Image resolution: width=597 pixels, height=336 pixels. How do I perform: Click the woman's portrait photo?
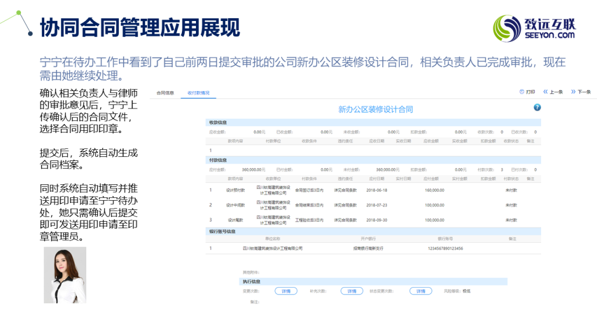click(x=65, y=275)
